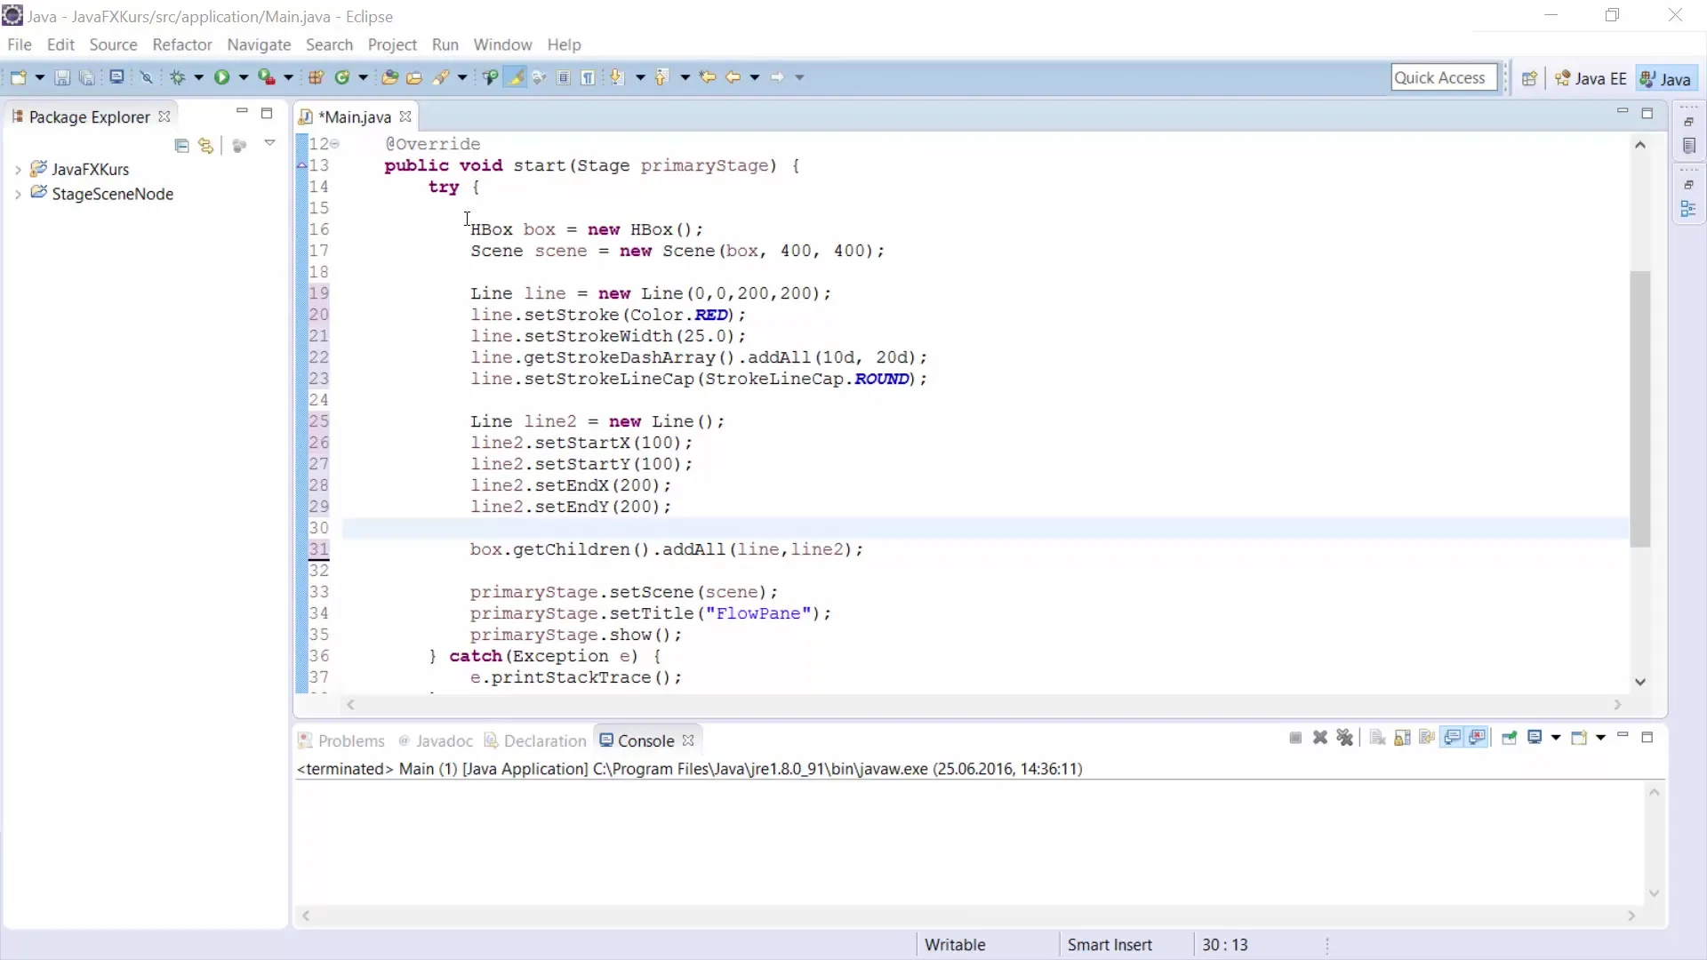Switch to the Java EE perspective
This screenshot has height=960, width=1707.
(1591, 78)
